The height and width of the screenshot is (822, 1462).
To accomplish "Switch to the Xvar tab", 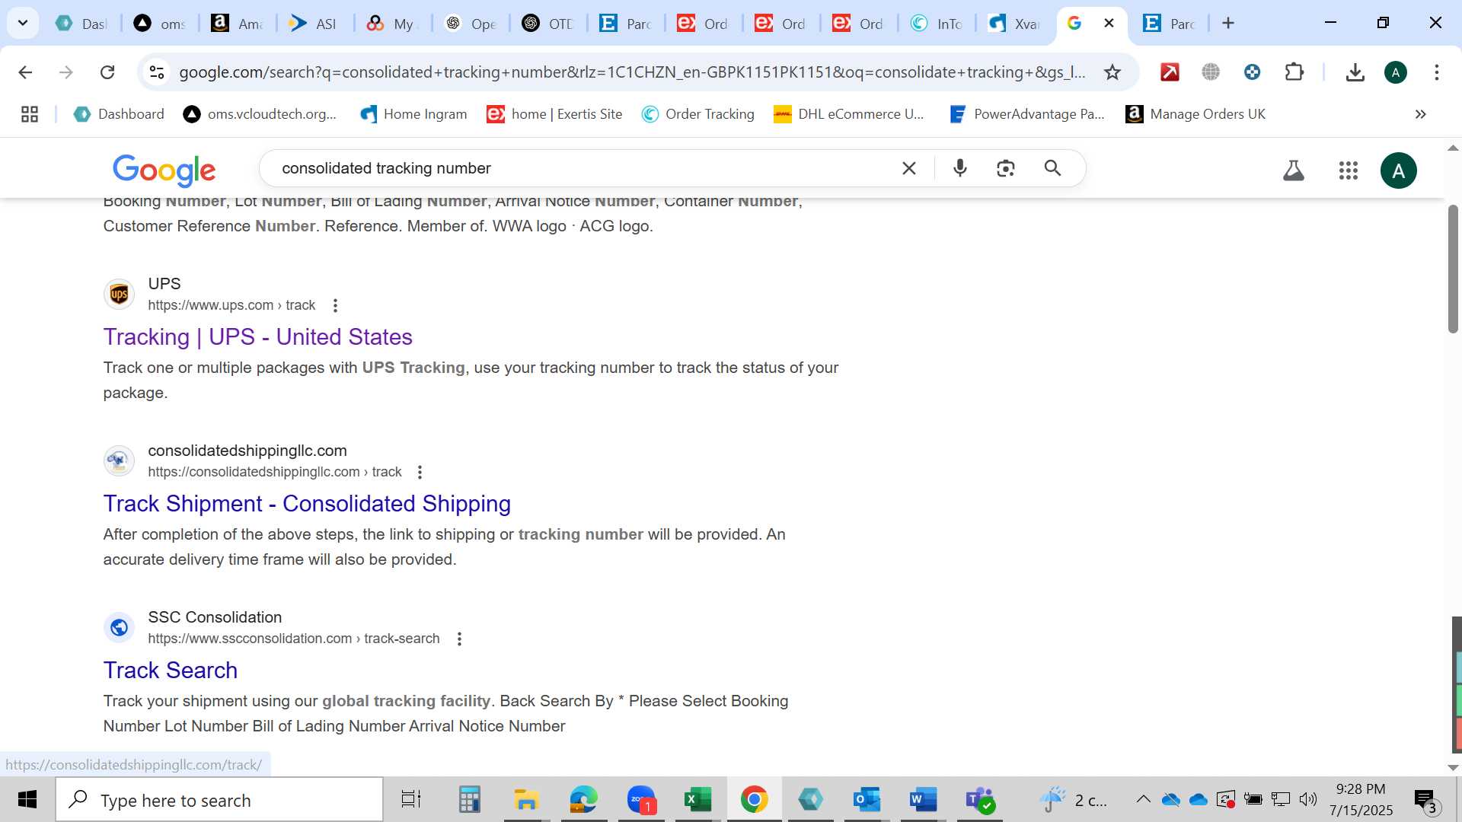I will pos(1014,24).
